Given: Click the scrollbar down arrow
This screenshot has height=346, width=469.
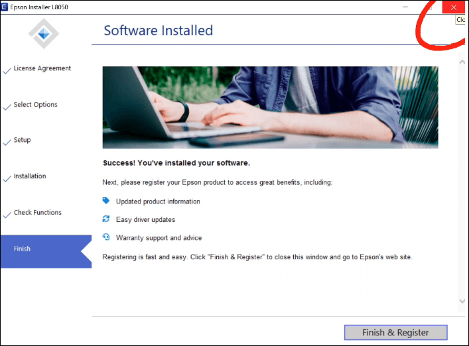Looking at the screenshot, I should 462,302.
